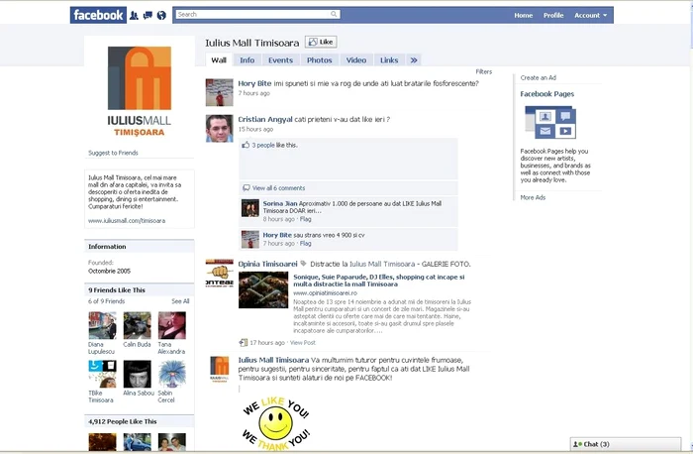Switch to the Info tab
The width and height of the screenshot is (693, 454).
(x=247, y=60)
